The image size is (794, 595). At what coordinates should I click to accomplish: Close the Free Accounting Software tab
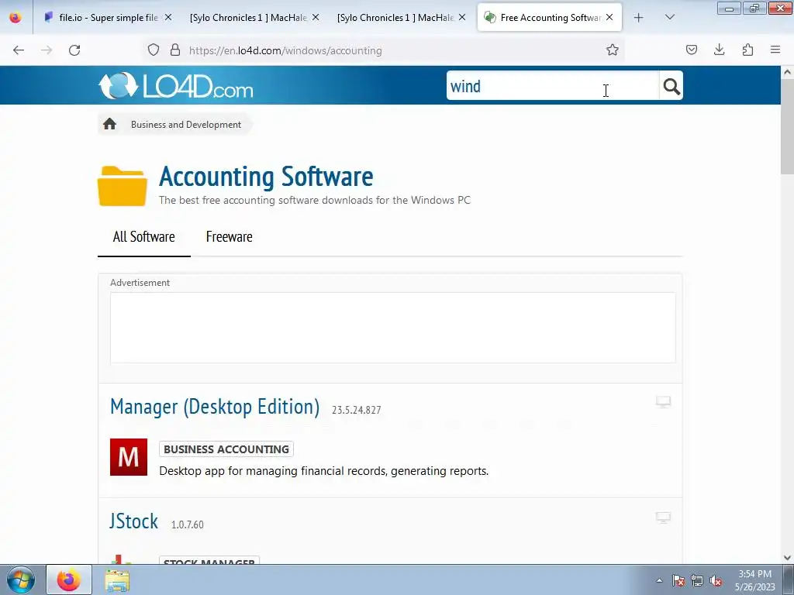609,17
